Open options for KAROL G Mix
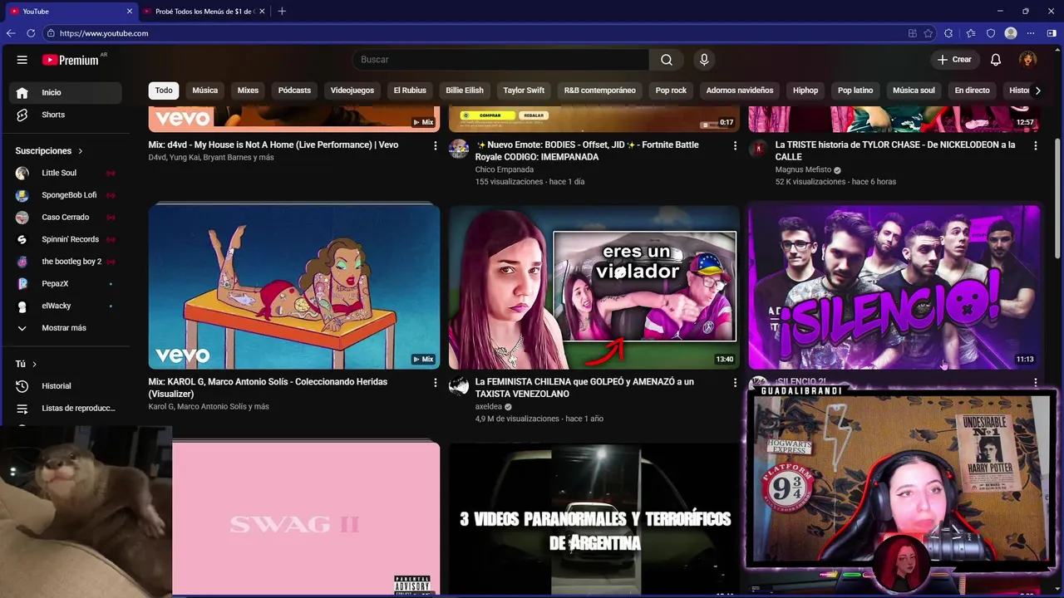1064x598 pixels. point(435,383)
